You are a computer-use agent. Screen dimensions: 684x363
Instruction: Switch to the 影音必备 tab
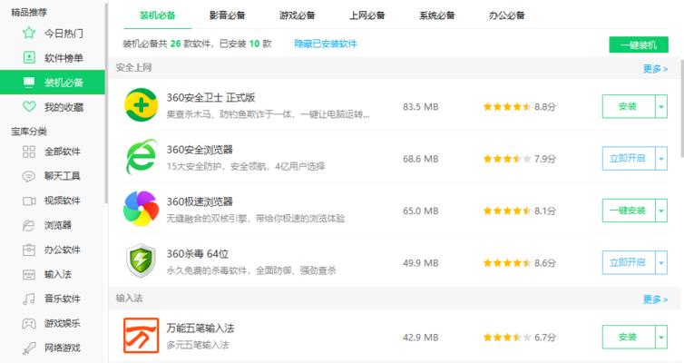click(228, 15)
